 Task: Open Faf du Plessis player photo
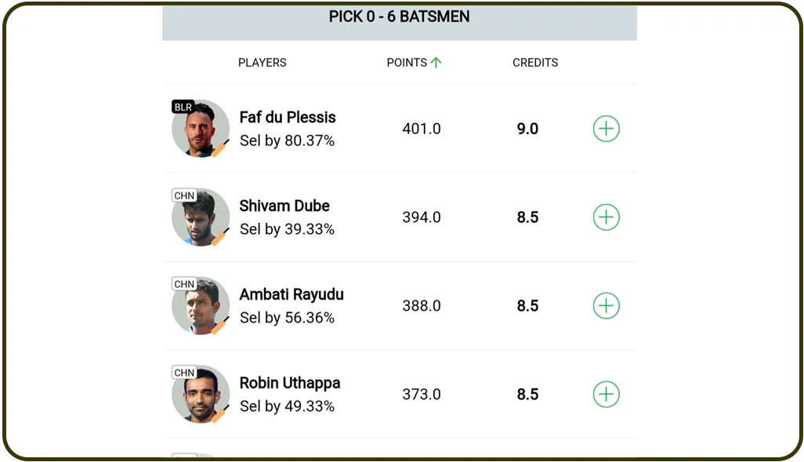[x=201, y=129]
